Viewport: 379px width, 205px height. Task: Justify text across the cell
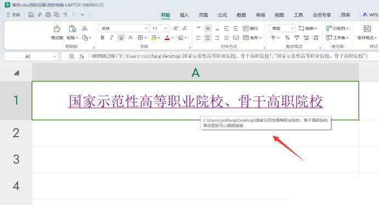226,38
